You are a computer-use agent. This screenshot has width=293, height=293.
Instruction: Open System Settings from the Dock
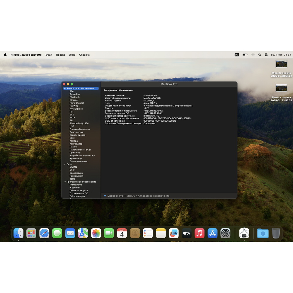pos(225,233)
